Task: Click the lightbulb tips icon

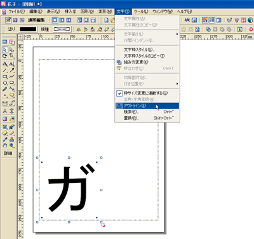Action: pyautogui.click(x=237, y=20)
